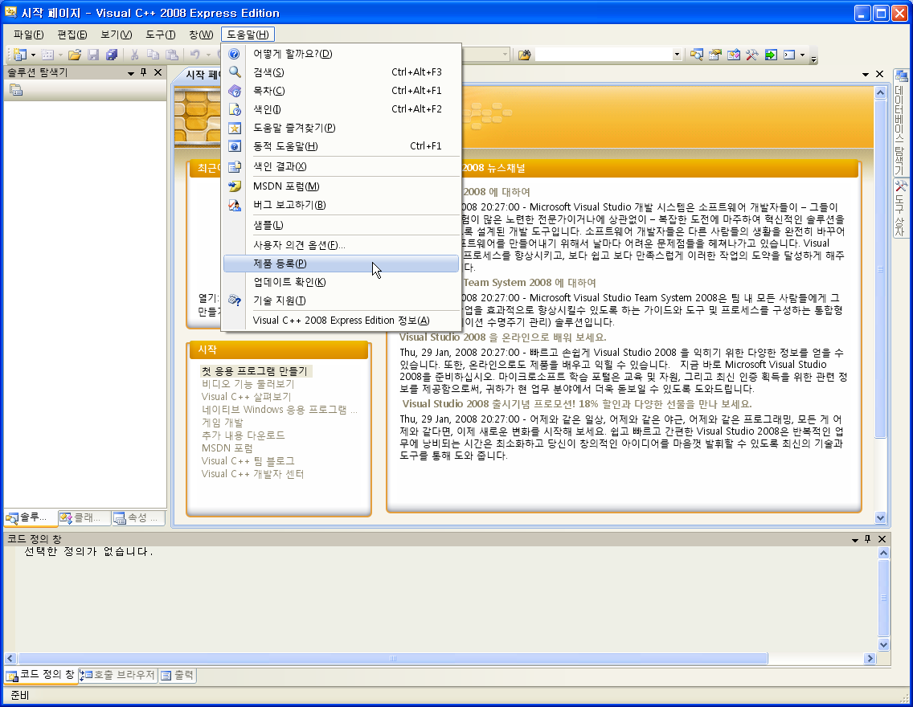Click the Save floppy disk icon
Image resolution: width=913 pixels, height=707 pixels.
click(x=93, y=55)
